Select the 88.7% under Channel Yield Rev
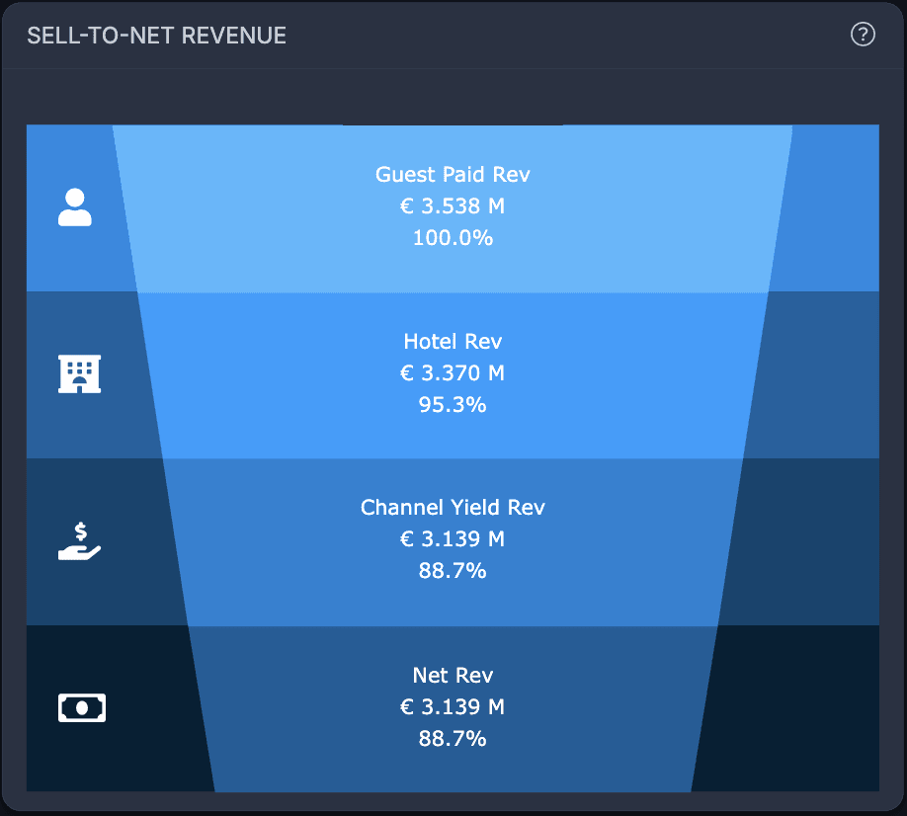 click(x=453, y=571)
